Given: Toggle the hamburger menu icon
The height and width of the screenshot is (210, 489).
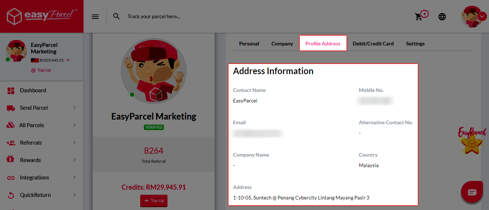Looking at the screenshot, I should (95, 17).
